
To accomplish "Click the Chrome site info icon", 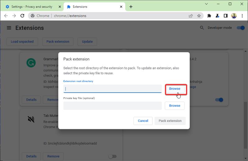I will point(33,16).
